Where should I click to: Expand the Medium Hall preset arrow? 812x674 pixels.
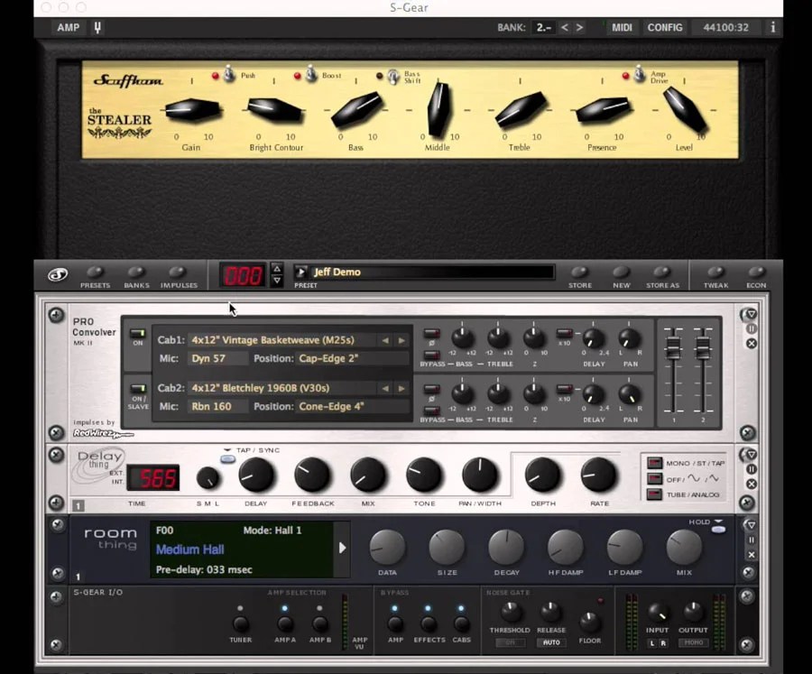(342, 547)
